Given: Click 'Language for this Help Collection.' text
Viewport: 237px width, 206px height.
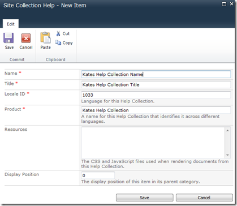Looking at the screenshot, I should pyautogui.click(x=118, y=101).
